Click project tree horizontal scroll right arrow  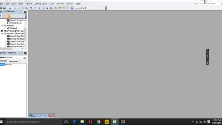point(22,49)
